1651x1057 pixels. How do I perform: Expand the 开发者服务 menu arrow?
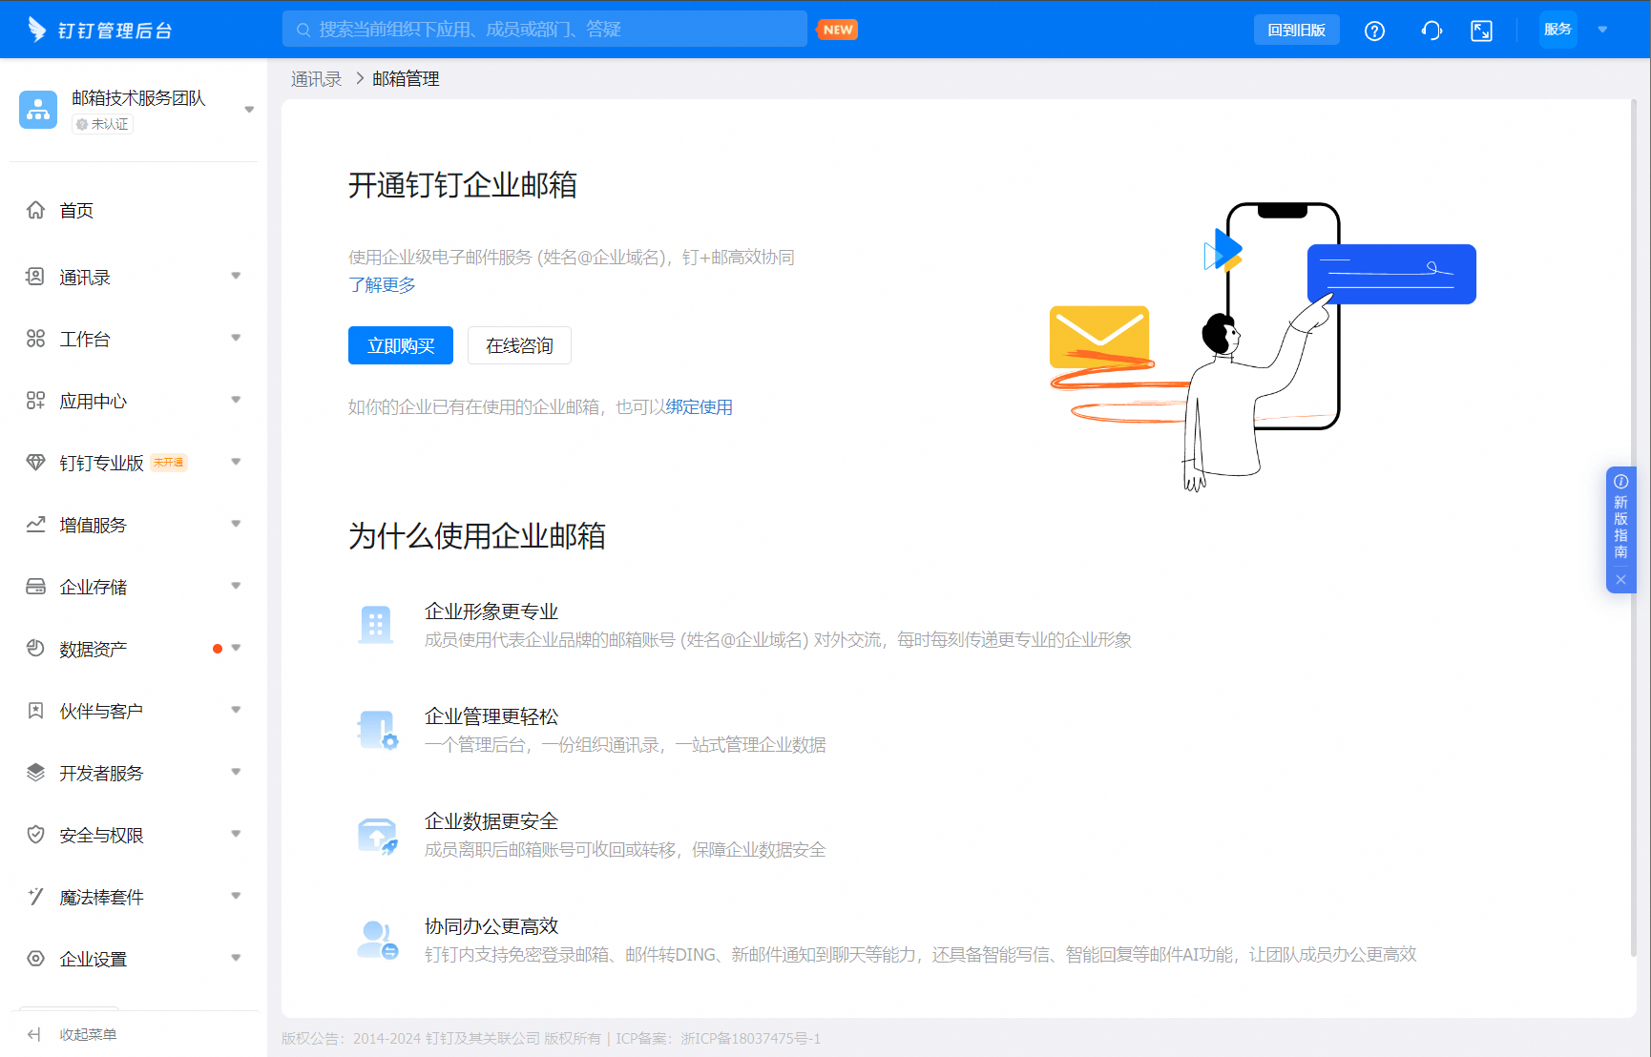click(x=236, y=772)
